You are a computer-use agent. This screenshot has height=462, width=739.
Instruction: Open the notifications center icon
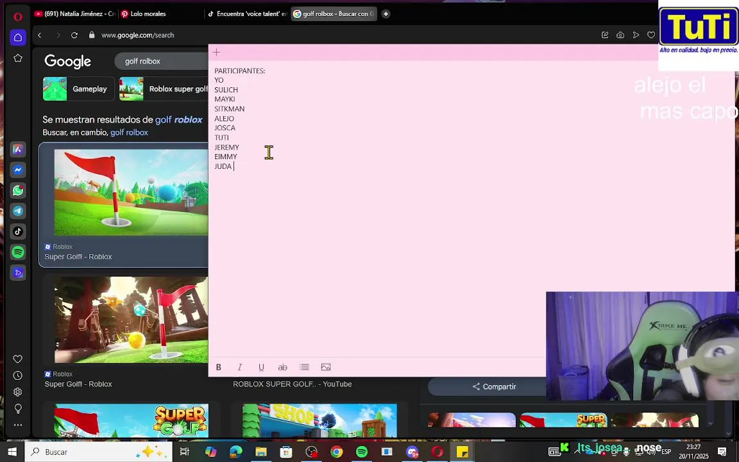pos(722,452)
